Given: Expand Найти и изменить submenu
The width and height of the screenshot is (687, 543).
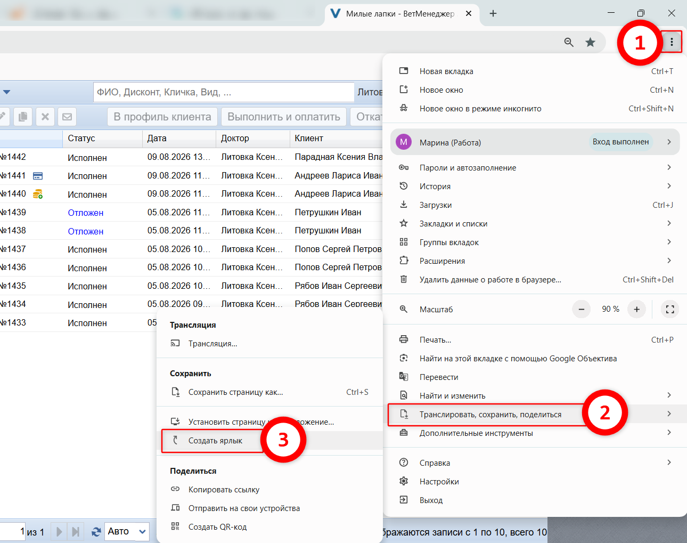Looking at the screenshot, I should (535, 396).
